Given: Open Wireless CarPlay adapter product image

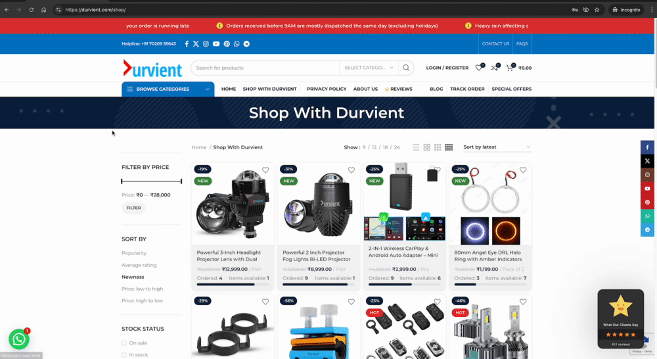Looking at the screenshot, I should click(404, 202).
